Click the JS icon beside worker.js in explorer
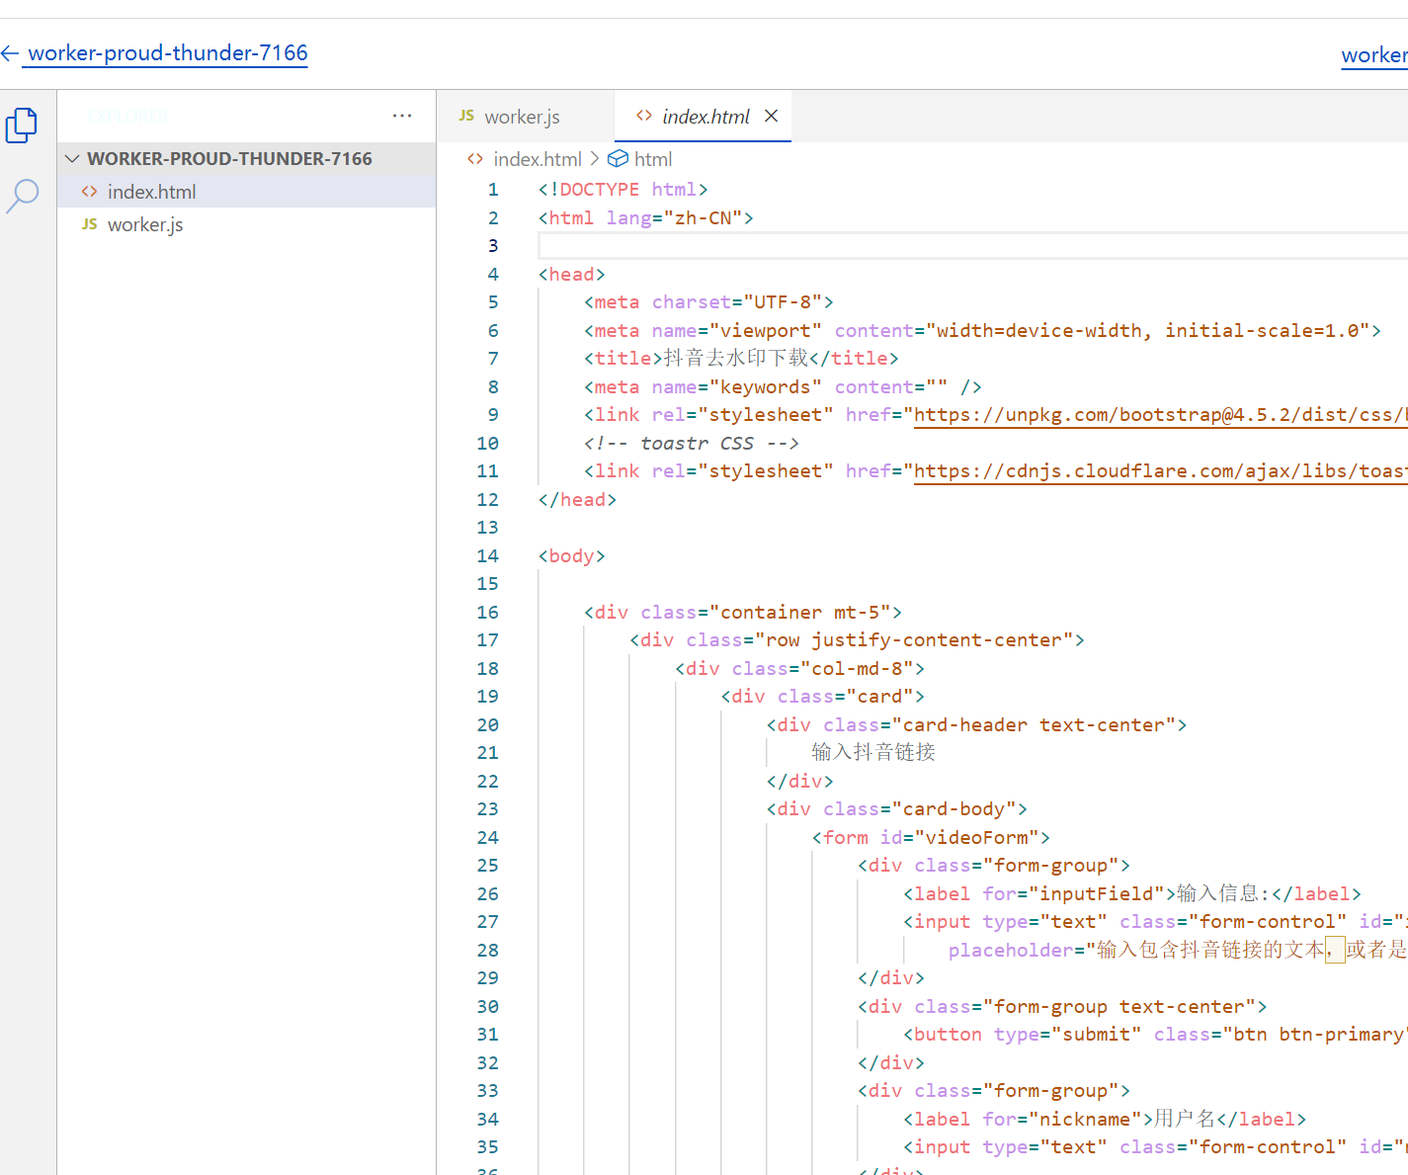 point(90,224)
